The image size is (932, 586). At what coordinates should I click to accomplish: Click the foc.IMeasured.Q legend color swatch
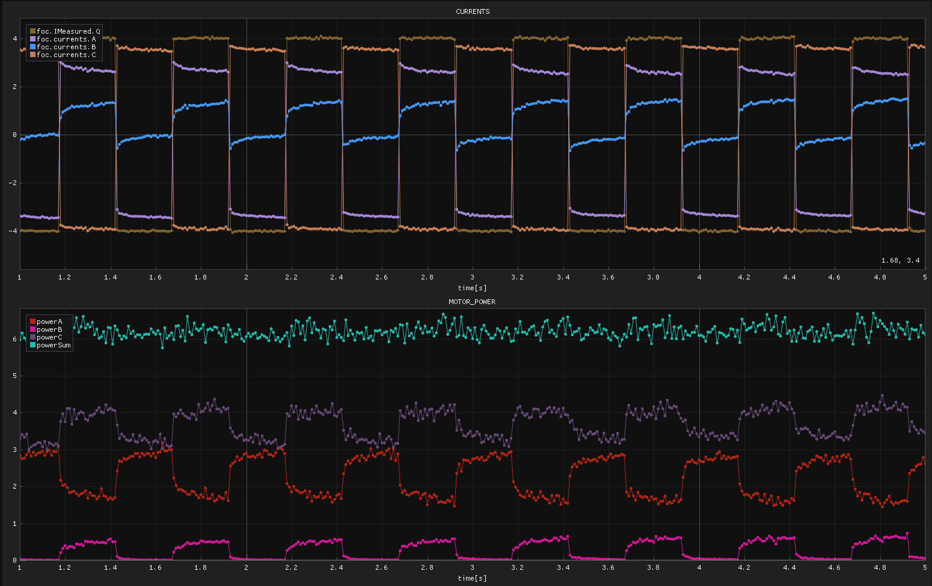(x=32, y=31)
